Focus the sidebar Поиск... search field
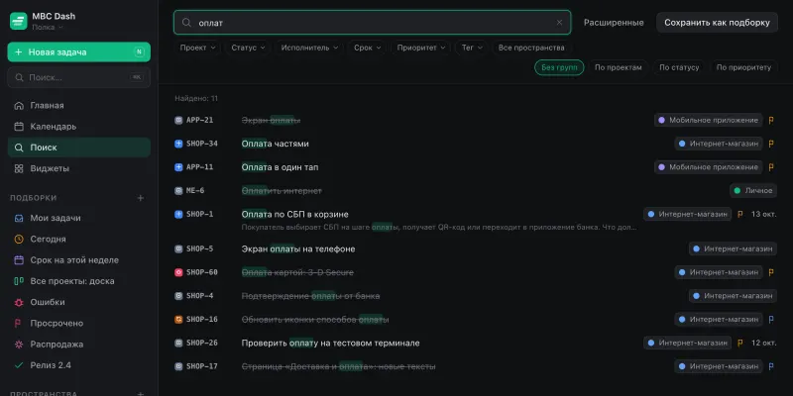The image size is (793, 396). 79,77
